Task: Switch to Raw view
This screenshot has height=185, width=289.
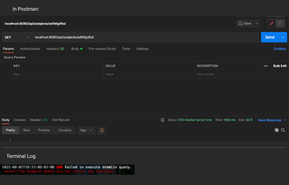Action: point(26,130)
